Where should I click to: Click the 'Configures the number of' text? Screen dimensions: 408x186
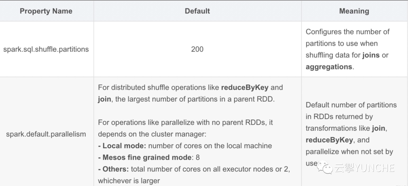click(348, 32)
